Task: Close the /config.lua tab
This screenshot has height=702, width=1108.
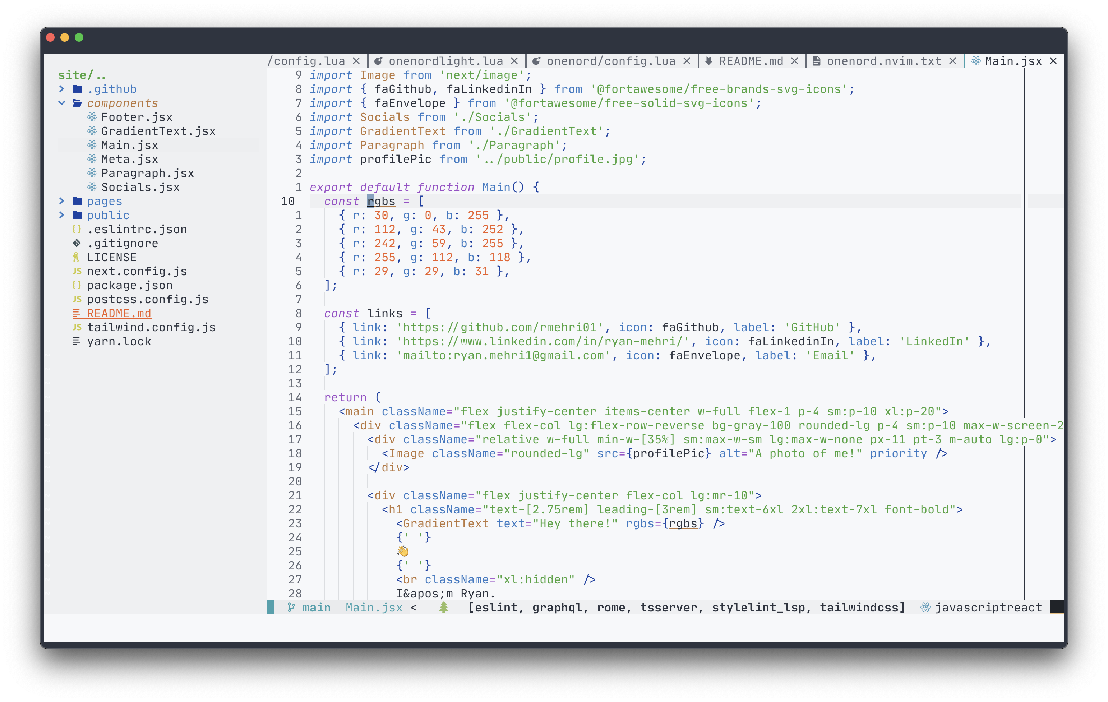Action: (x=356, y=61)
